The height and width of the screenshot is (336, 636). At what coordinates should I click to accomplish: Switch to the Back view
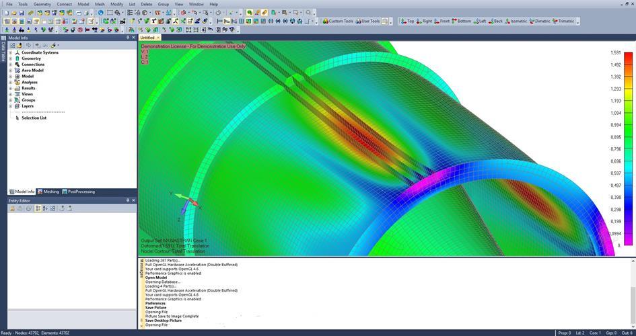[495, 21]
